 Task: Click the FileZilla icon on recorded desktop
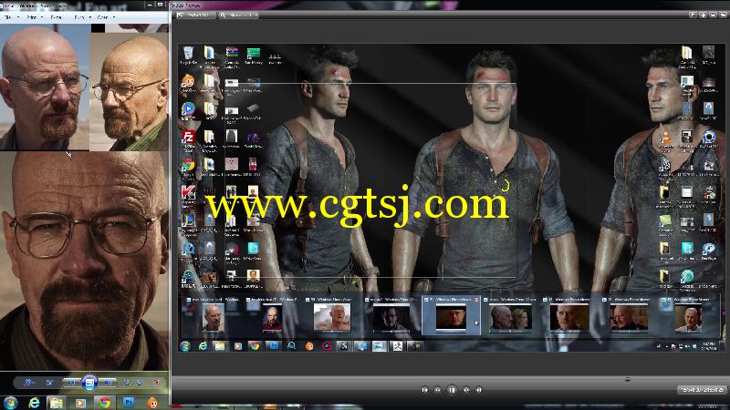[188, 141]
